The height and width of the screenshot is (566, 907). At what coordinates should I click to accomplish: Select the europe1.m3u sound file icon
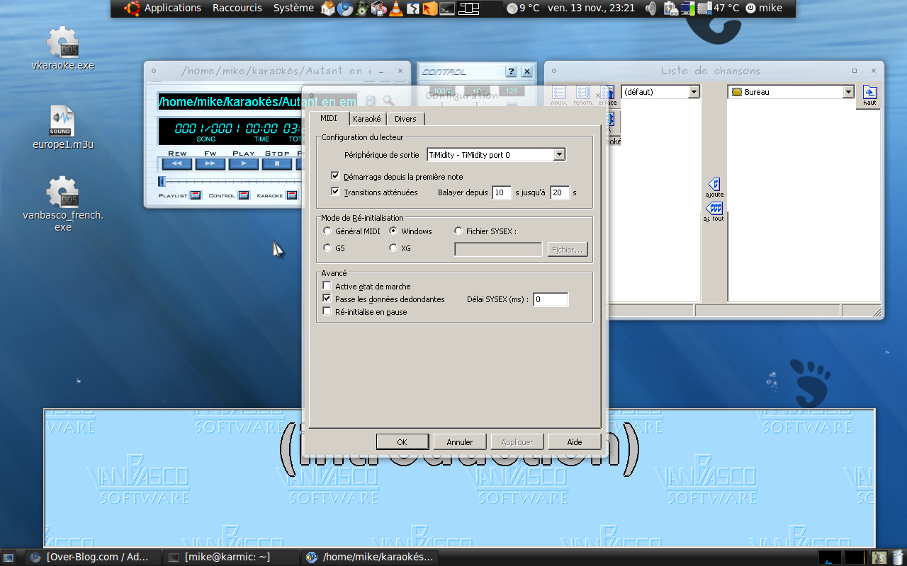pos(62,127)
